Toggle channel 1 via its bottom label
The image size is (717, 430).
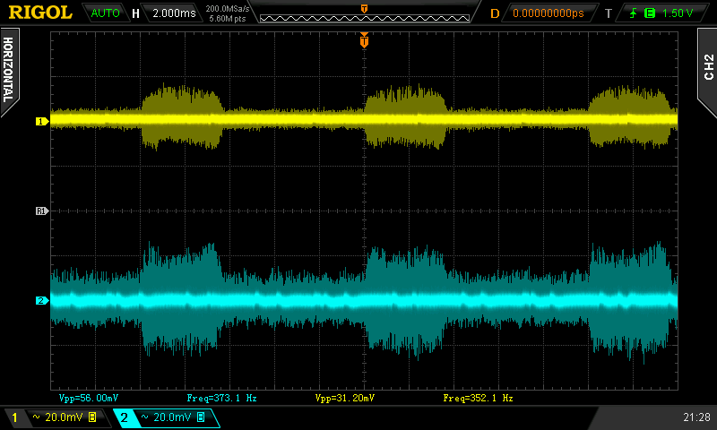(x=14, y=417)
